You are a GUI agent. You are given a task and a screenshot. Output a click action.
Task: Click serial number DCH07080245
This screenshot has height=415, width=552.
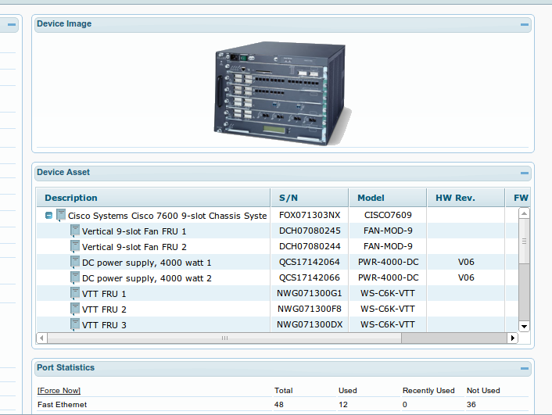click(x=310, y=231)
